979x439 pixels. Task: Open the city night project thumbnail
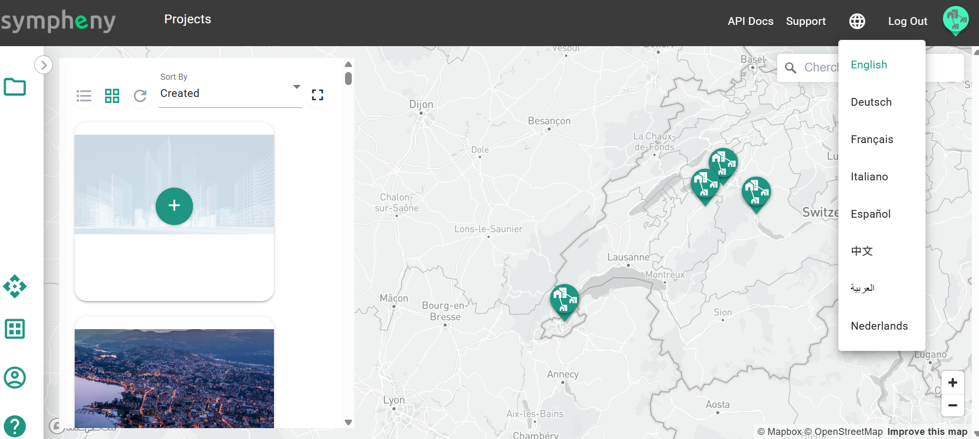pos(174,378)
